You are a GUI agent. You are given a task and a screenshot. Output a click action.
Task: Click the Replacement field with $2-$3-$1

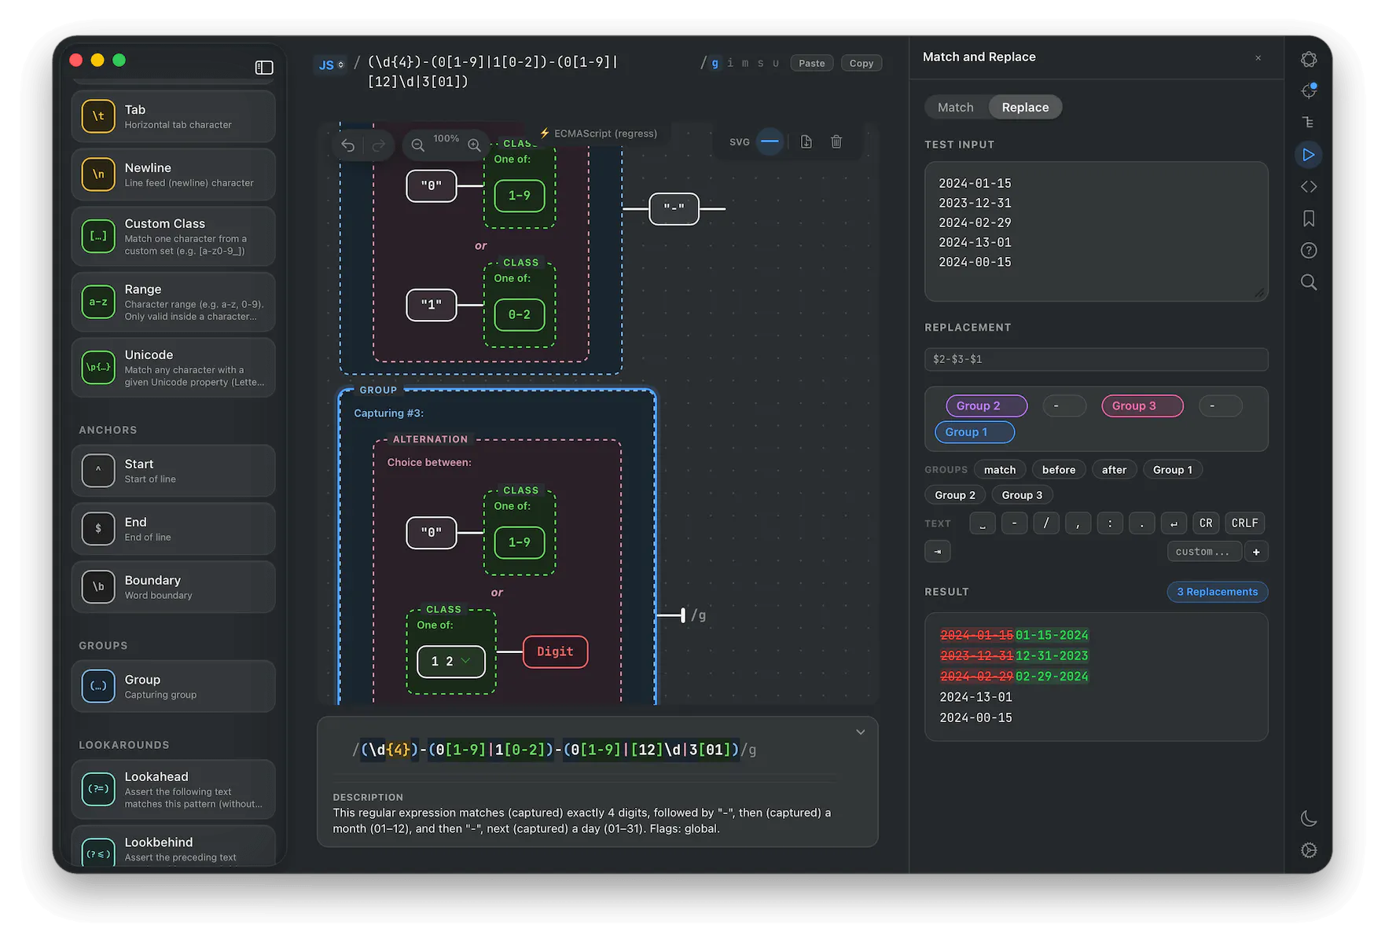pyautogui.click(x=1097, y=359)
